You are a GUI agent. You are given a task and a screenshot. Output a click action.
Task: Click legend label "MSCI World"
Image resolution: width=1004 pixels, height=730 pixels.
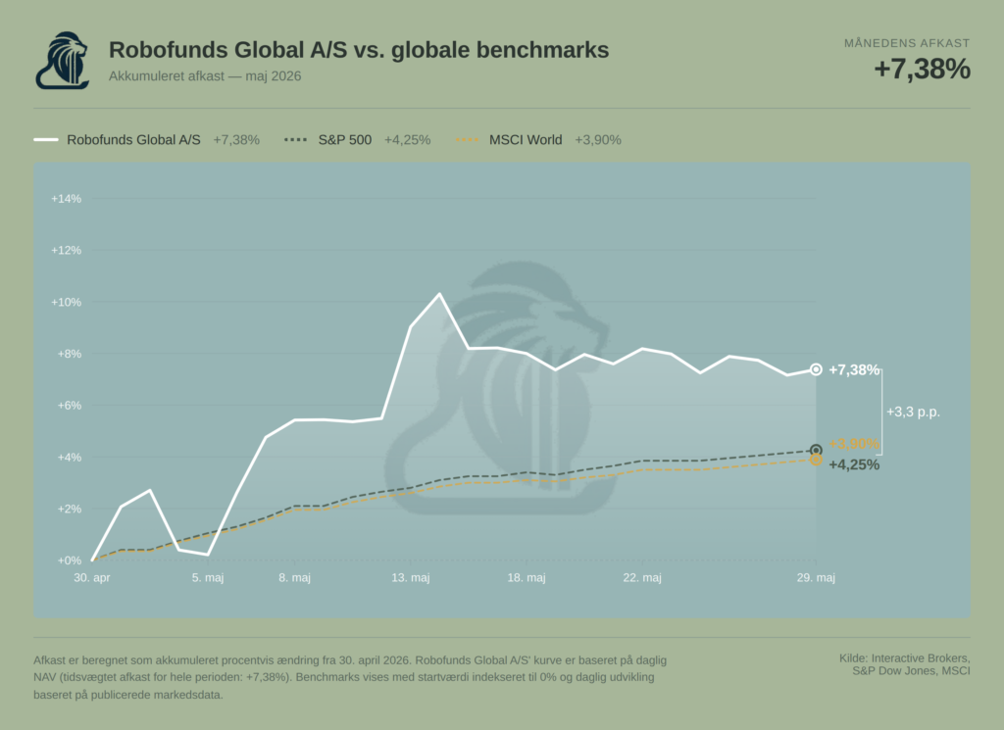click(526, 140)
